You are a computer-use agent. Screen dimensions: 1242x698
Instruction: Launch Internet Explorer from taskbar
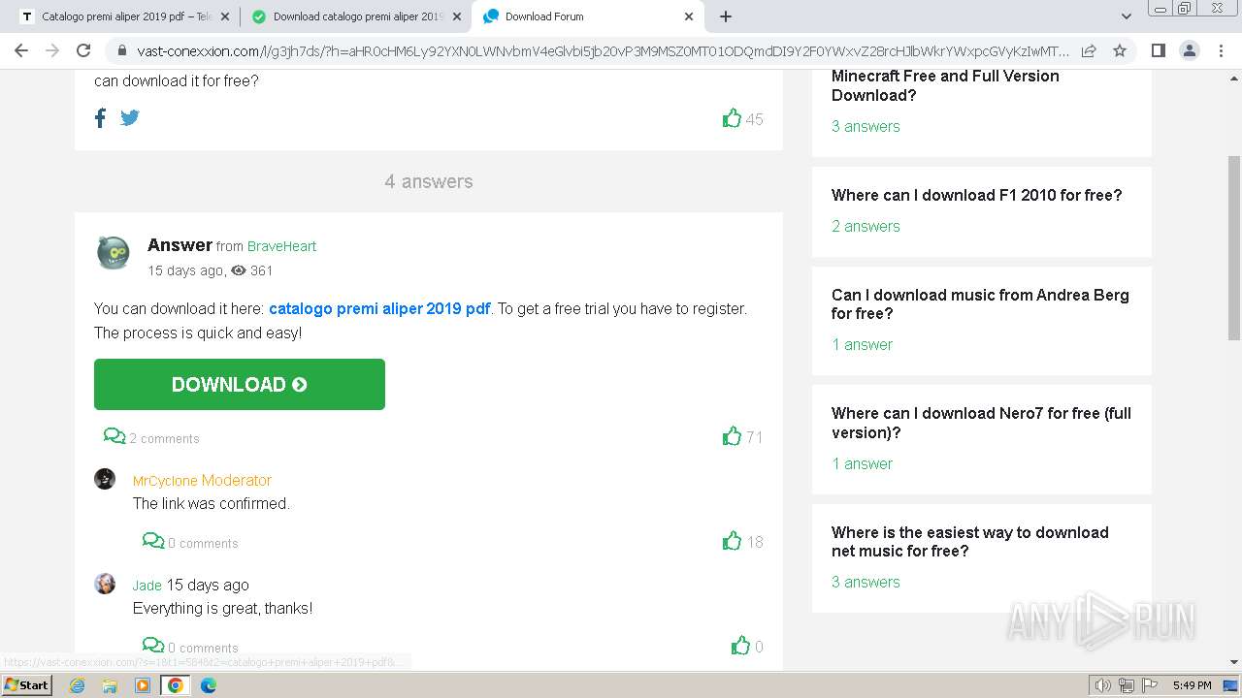(x=78, y=685)
